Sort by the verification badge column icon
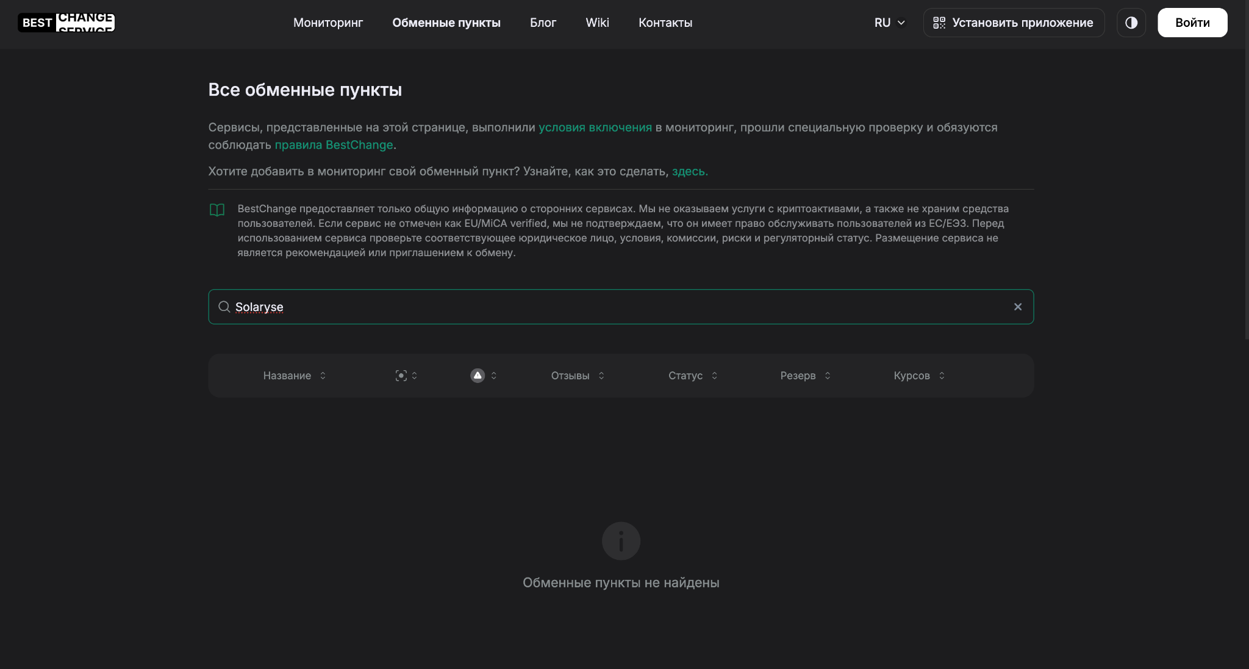The image size is (1249, 669). [401, 376]
